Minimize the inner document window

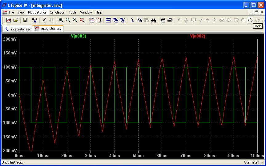[x=251, y=12]
